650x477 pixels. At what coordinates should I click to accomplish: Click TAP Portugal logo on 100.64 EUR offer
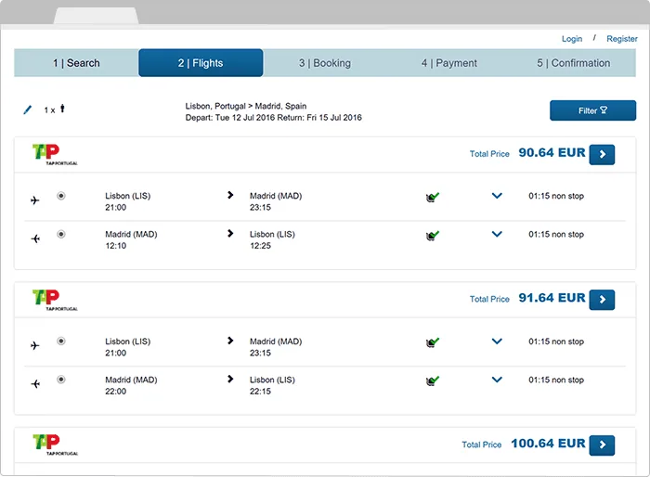[55, 445]
